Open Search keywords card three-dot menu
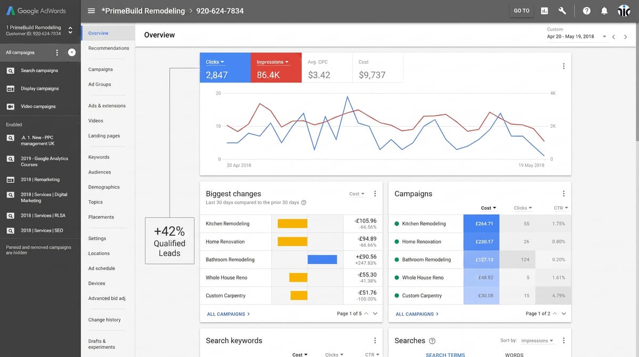639x357 pixels. pos(375,340)
